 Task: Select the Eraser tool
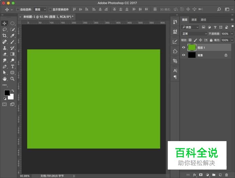[x=5, y=54]
